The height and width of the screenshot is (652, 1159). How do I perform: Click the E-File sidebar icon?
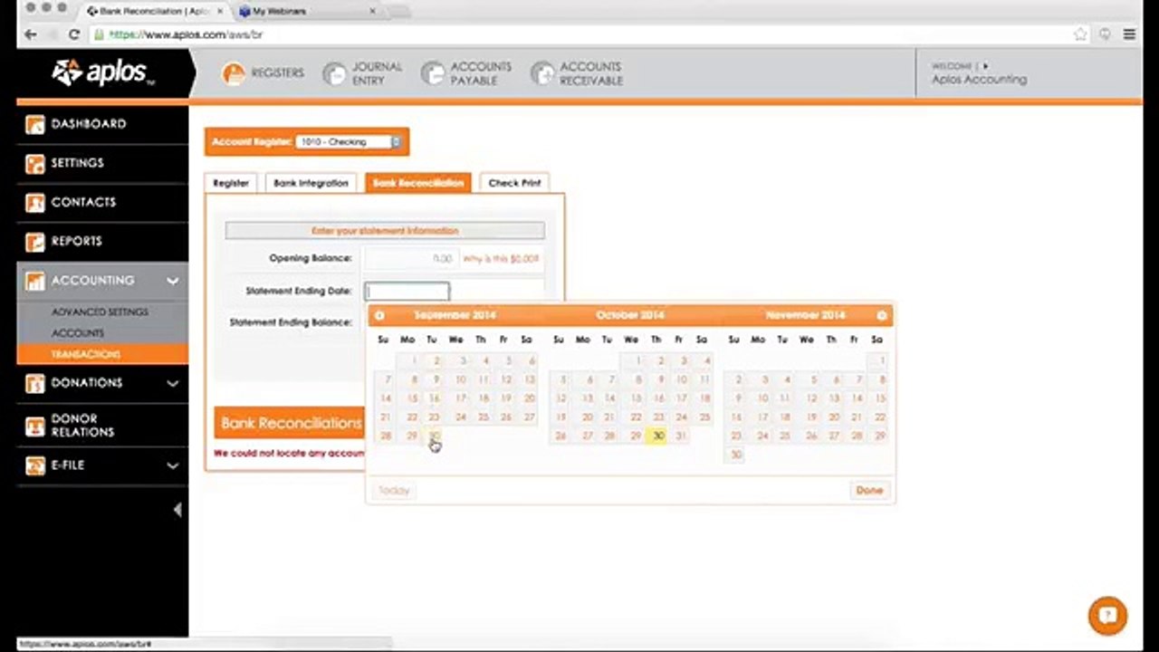tap(34, 465)
